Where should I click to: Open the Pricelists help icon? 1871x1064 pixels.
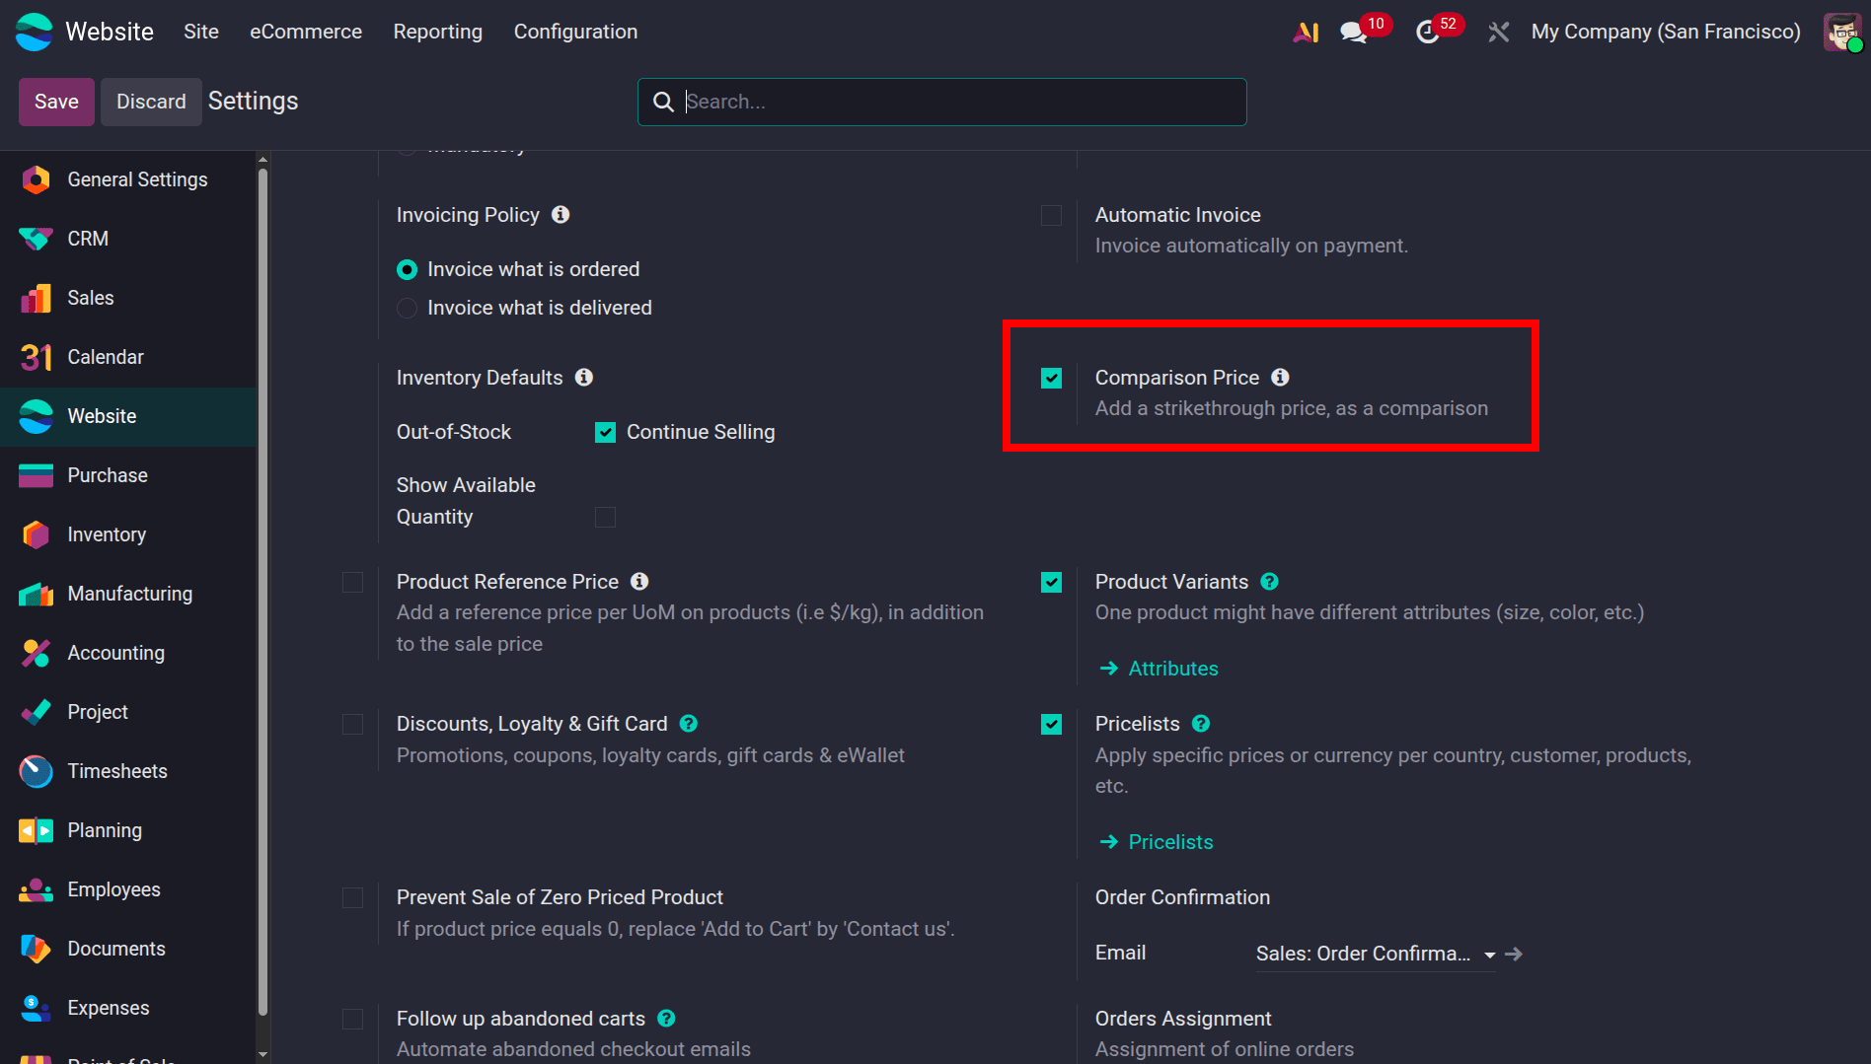(x=1201, y=724)
